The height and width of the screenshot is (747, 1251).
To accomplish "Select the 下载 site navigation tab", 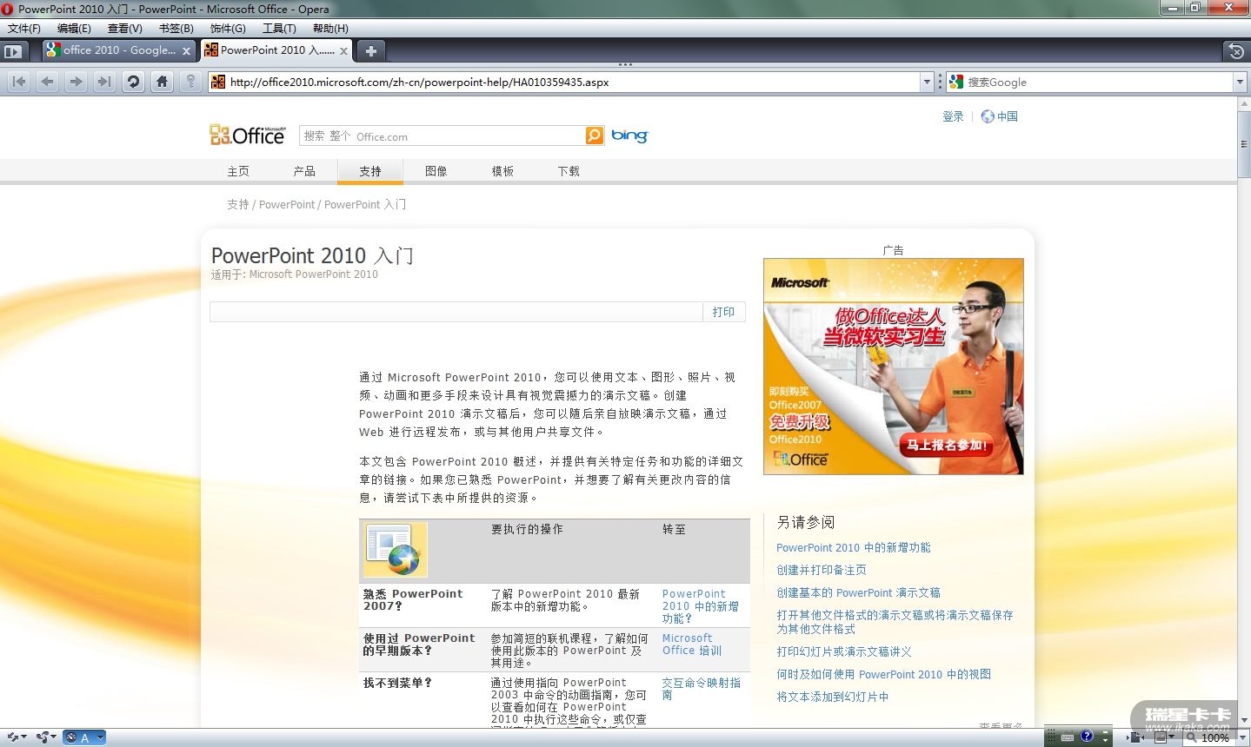I will tap(569, 171).
